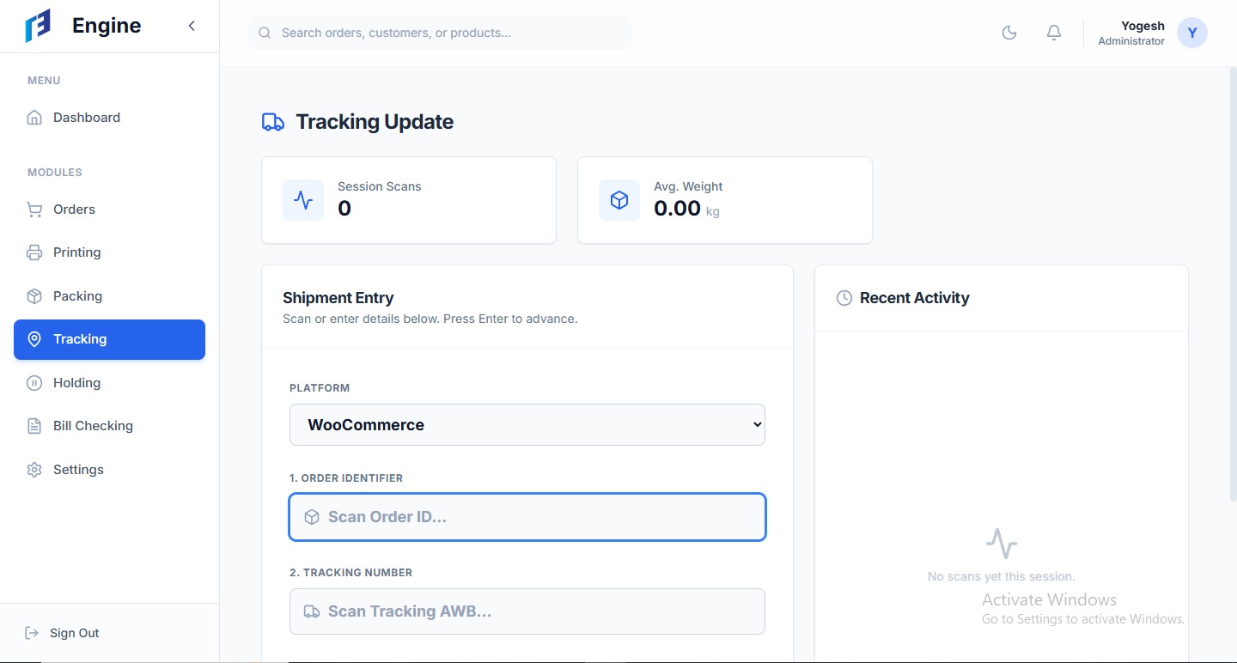1237x663 pixels.
Task: Open the Printing module
Action: coord(76,252)
